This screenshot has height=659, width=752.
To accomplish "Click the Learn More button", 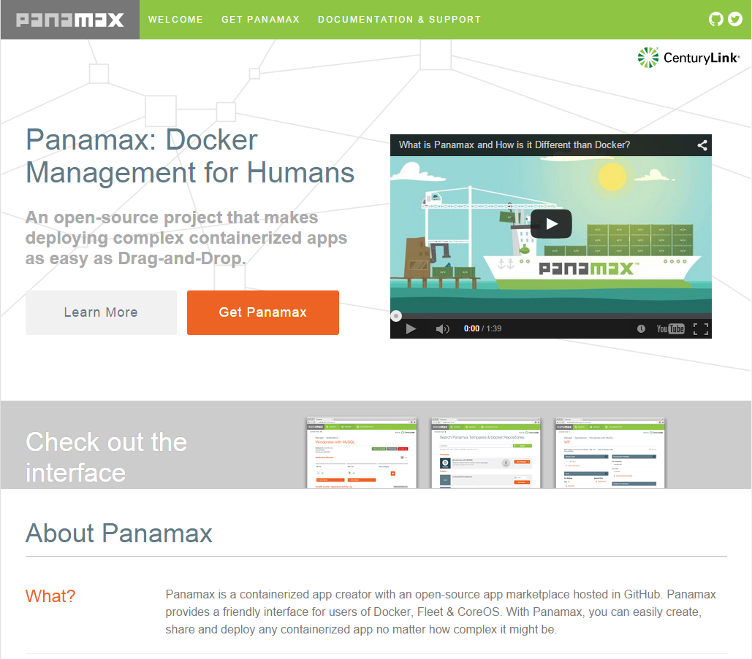I will [x=101, y=312].
